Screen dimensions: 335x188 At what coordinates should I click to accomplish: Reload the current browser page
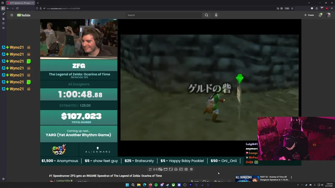17,8
